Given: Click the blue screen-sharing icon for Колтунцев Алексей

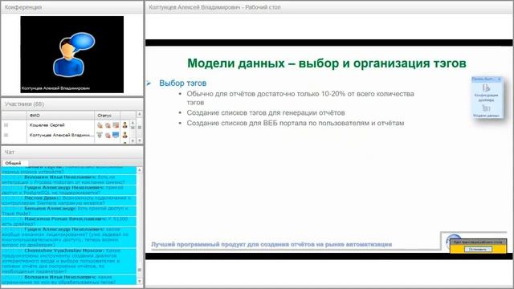Looking at the screenshot, I should coord(116,135).
